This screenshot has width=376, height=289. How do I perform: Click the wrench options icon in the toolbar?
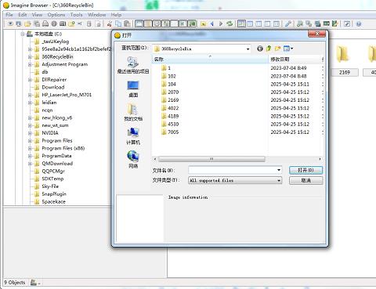[x=288, y=24]
